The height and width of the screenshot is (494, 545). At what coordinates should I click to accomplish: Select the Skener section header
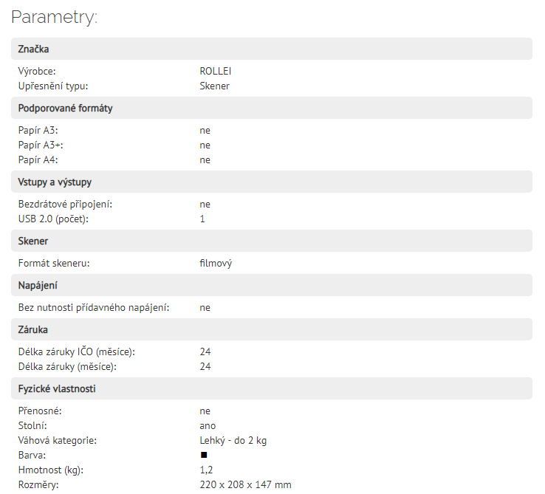[272, 241]
